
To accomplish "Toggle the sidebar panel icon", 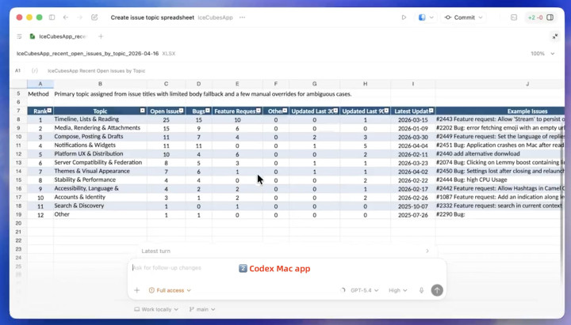I will click(x=52, y=17).
